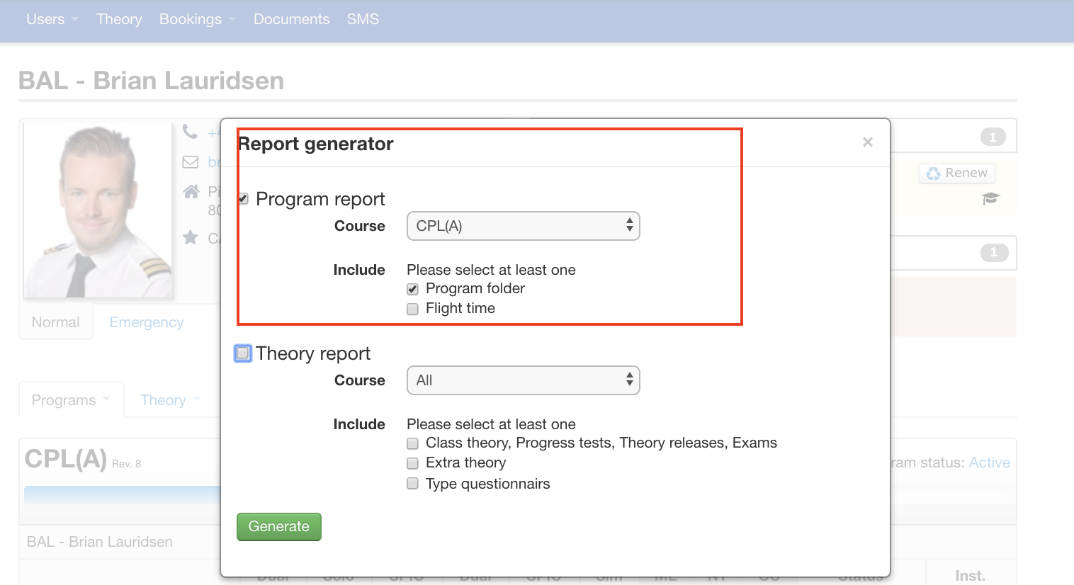Click the email envelope icon
Viewport: 1074px width, 585px height.
[x=191, y=162]
